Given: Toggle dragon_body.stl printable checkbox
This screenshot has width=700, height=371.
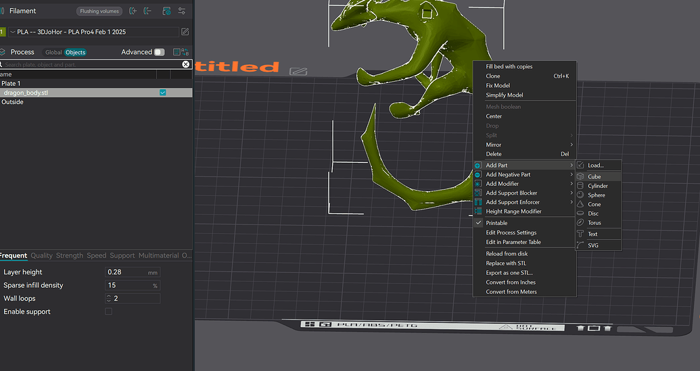Looking at the screenshot, I should 163,93.
